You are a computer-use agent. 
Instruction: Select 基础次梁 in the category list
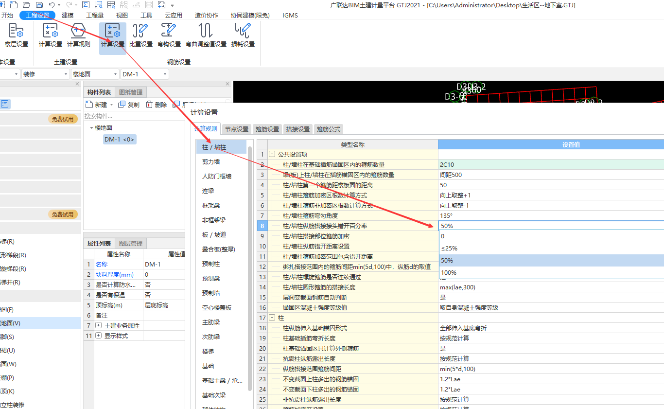pos(222,395)
